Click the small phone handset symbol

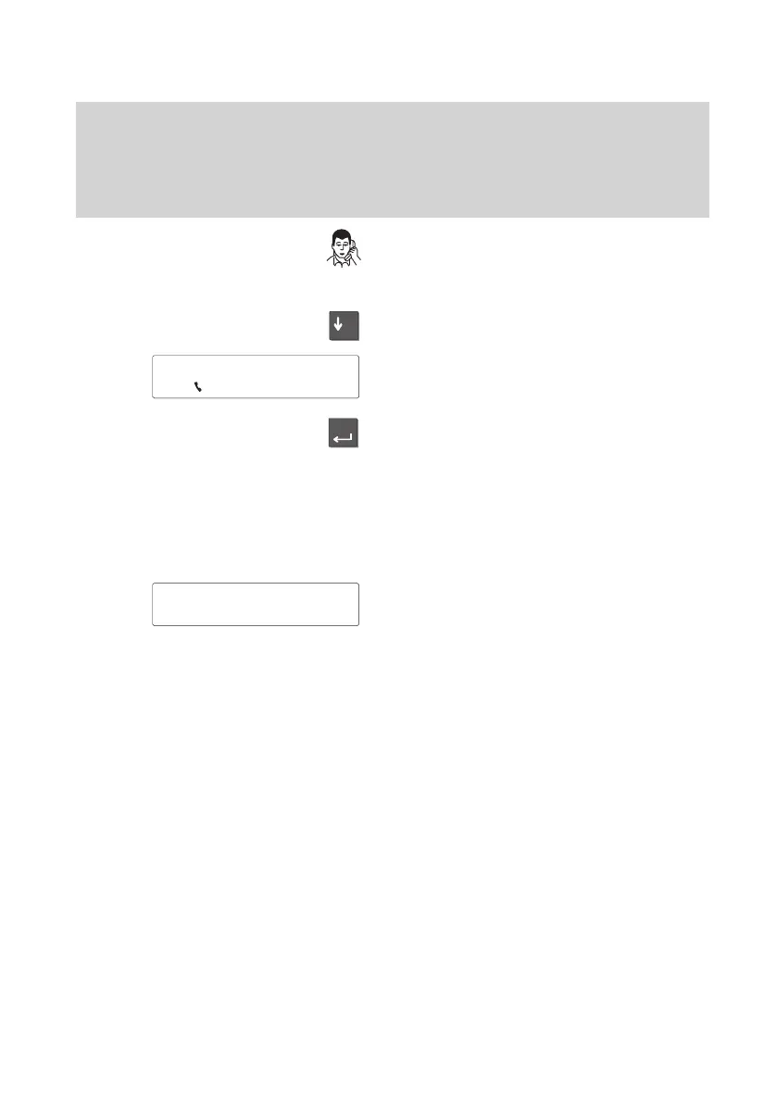(x=198, y=387)
